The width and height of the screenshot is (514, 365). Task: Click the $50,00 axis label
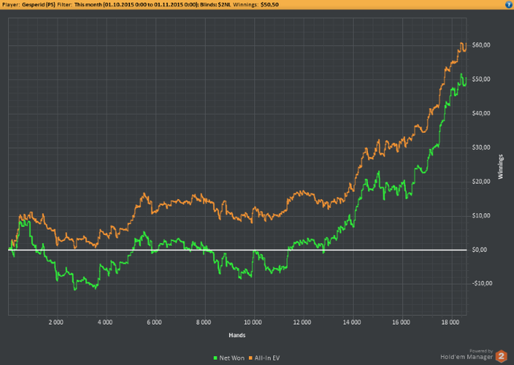click(481, 79)
